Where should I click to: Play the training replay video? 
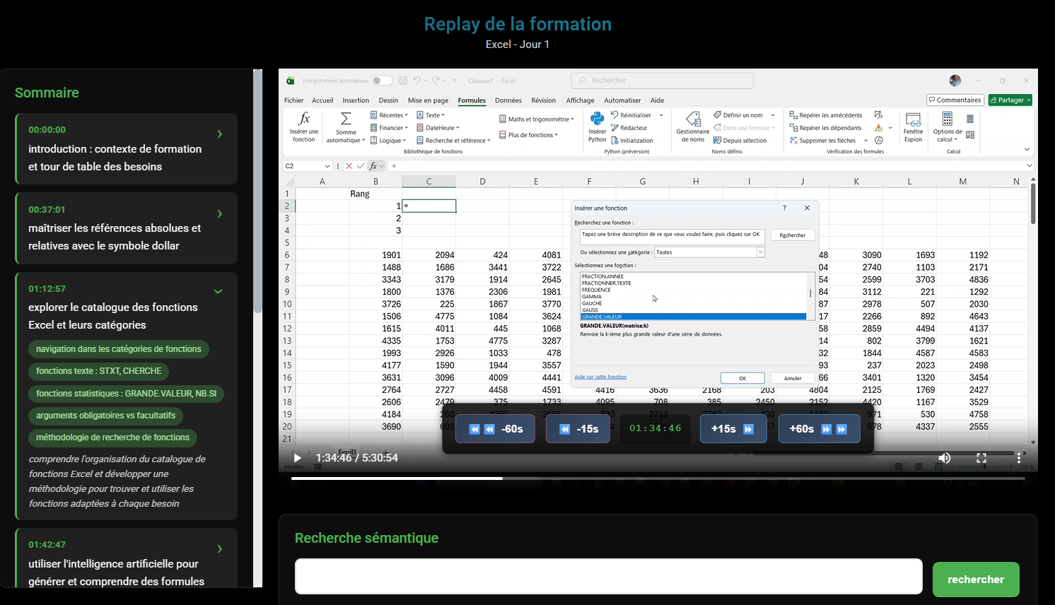298,458
